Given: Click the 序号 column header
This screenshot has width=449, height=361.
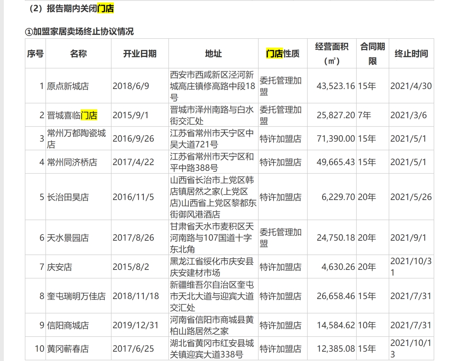Looking at the screenshot, I should pyautogui.click(x=35, y=54).
